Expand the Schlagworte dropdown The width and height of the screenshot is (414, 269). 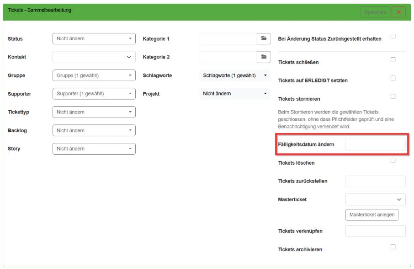[235, 75]
